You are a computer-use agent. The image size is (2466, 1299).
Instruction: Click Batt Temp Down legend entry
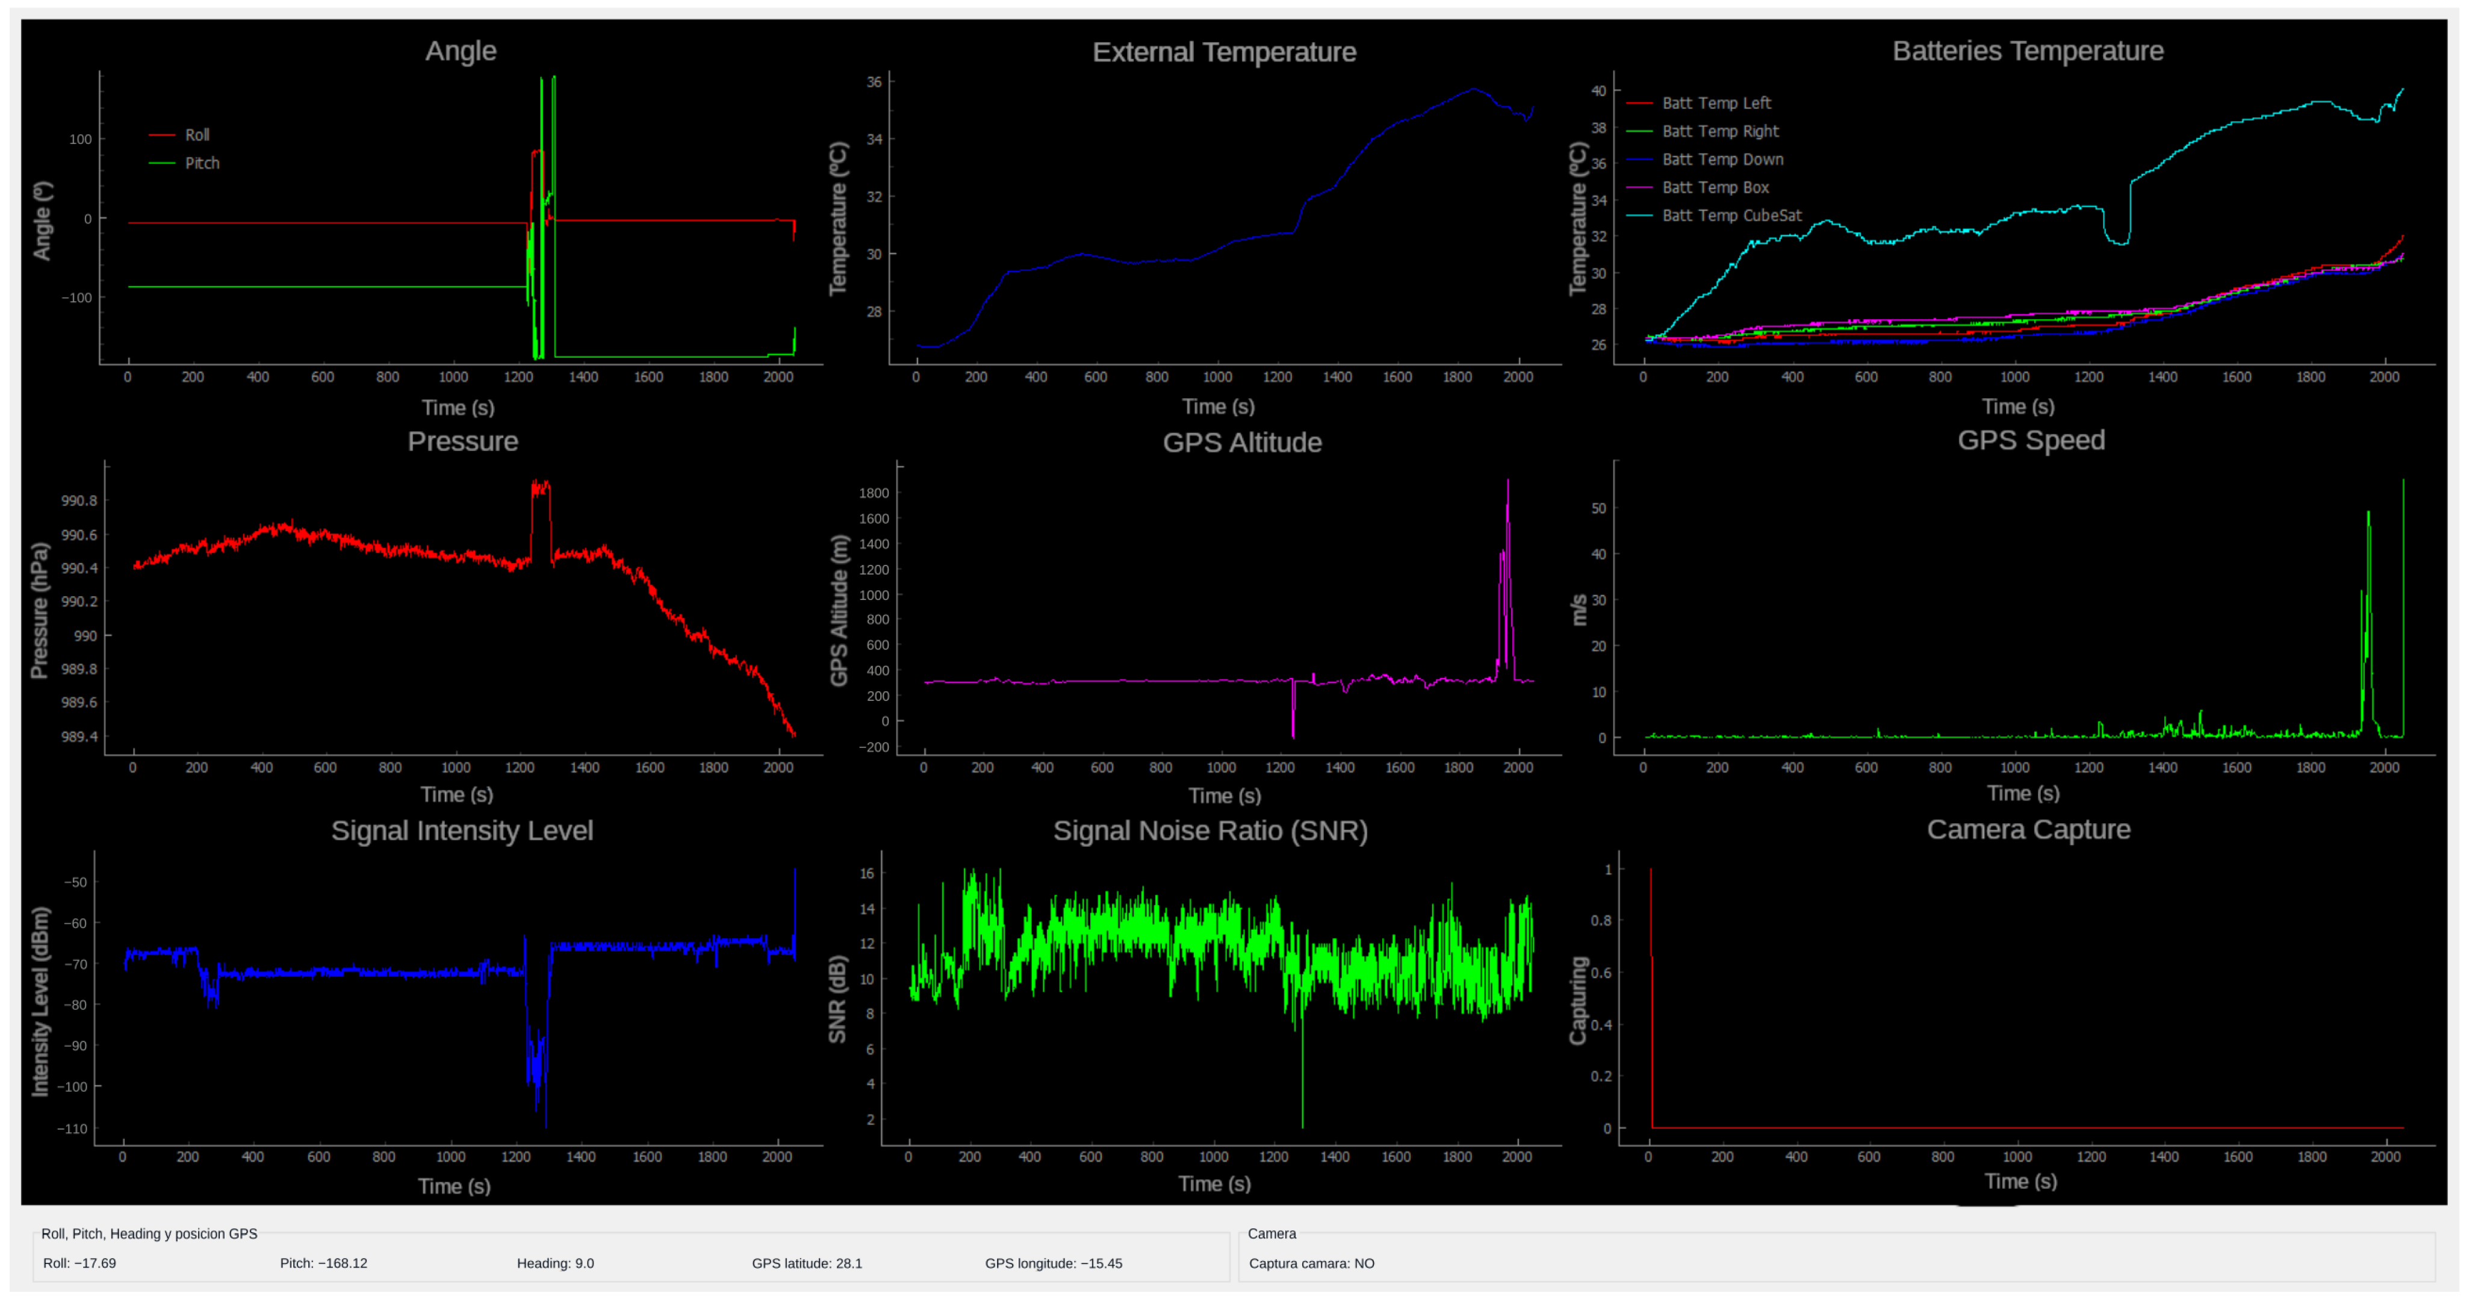click(1722, 159)
